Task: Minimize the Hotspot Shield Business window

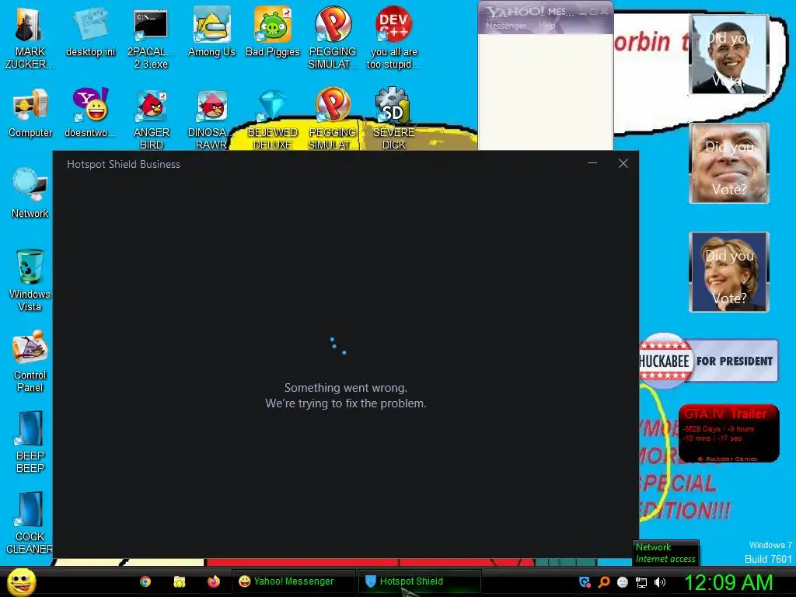Action: coord(592,163)
